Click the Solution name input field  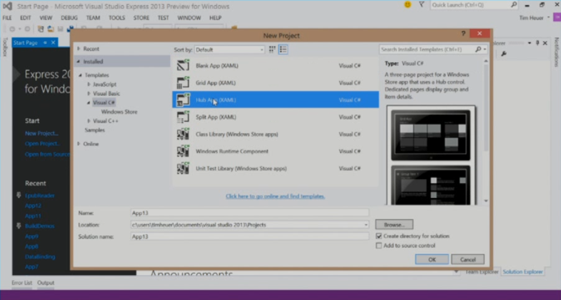coord(249,236)
